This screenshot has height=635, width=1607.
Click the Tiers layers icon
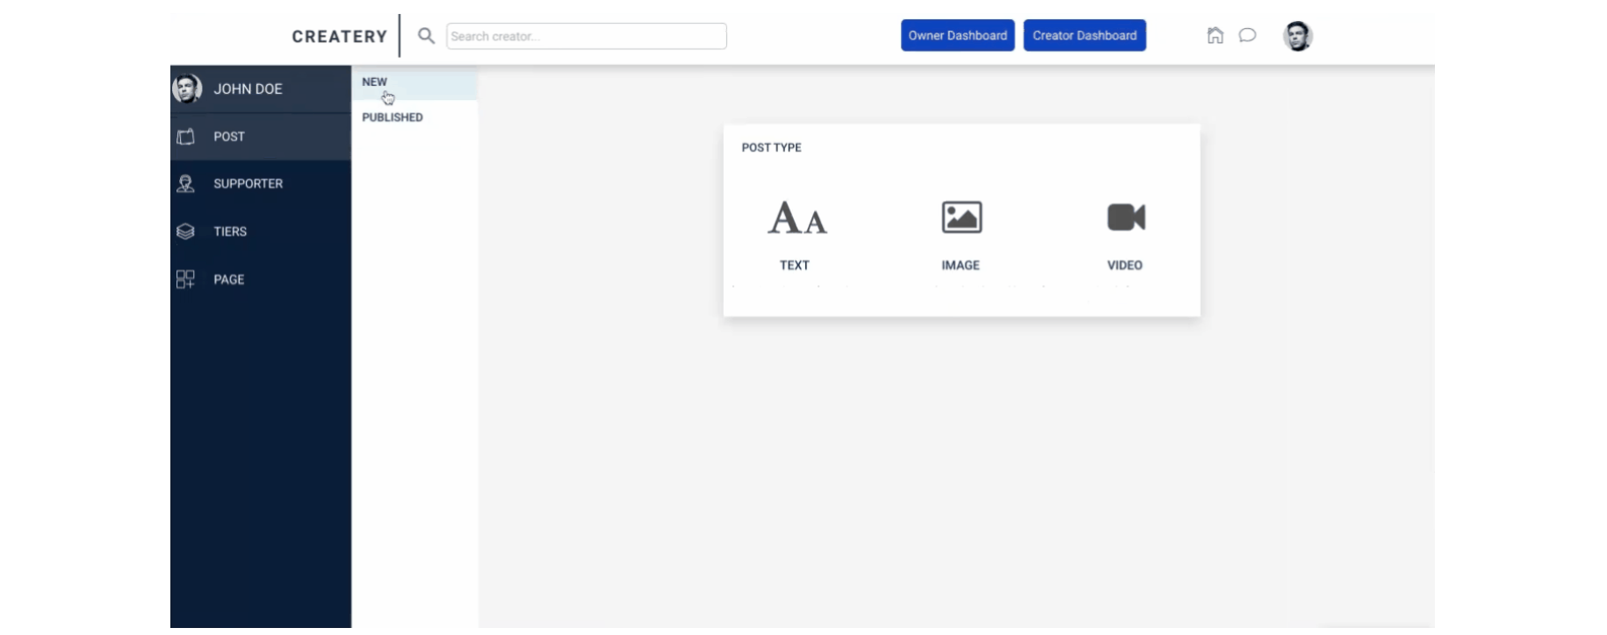[x=185, y=232]
